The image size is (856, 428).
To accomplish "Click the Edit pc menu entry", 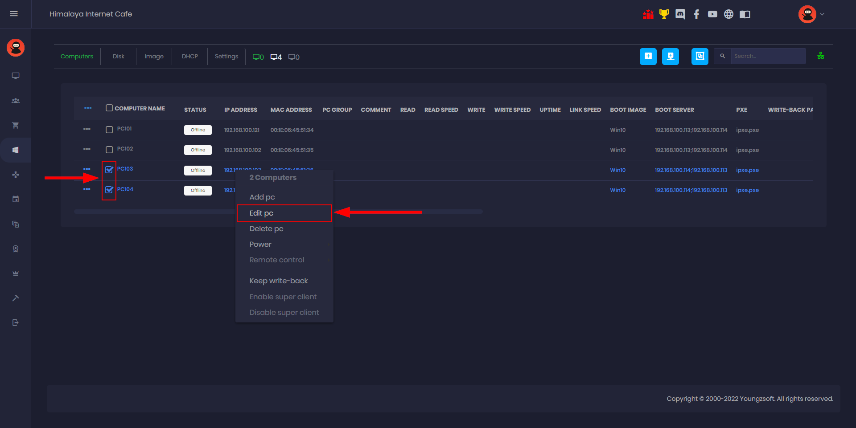I will coord(261,213).
